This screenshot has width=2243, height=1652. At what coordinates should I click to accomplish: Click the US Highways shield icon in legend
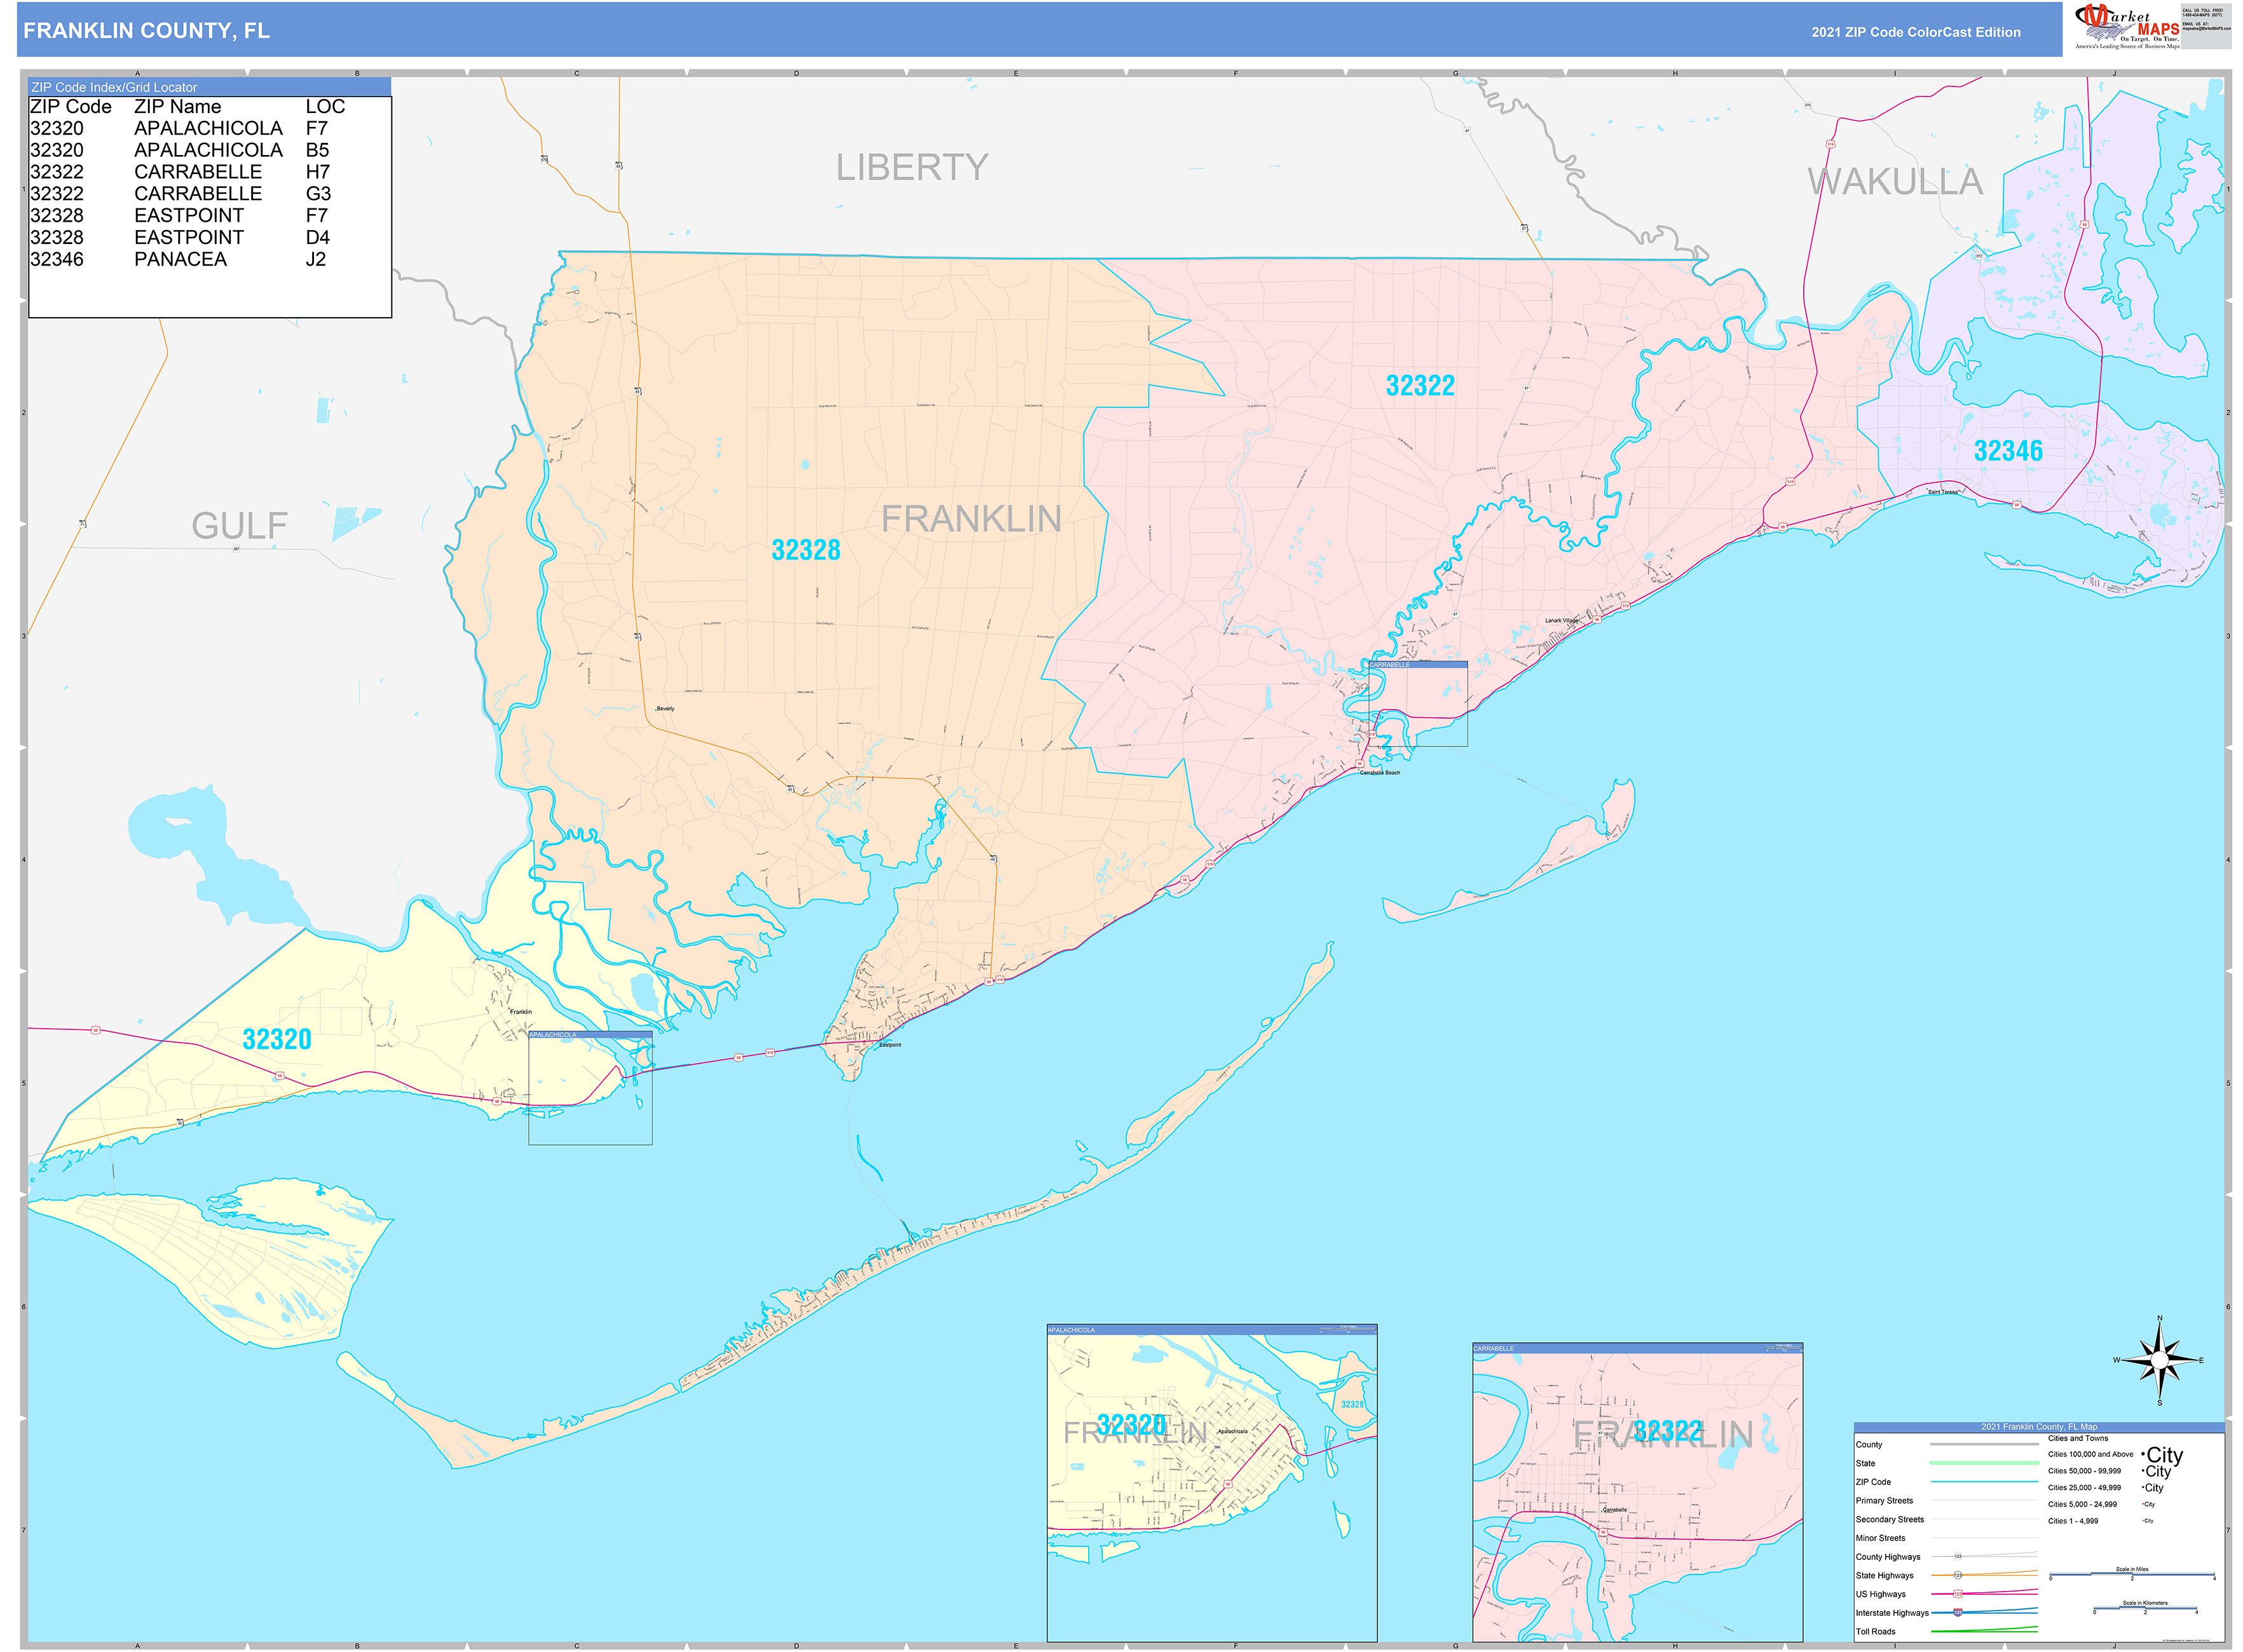pyautogui.click(x=1959, y=1594)
